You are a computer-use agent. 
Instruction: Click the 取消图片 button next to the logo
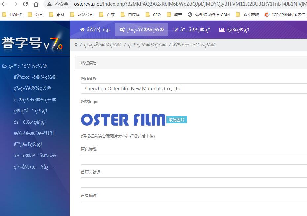click(176, 120)
